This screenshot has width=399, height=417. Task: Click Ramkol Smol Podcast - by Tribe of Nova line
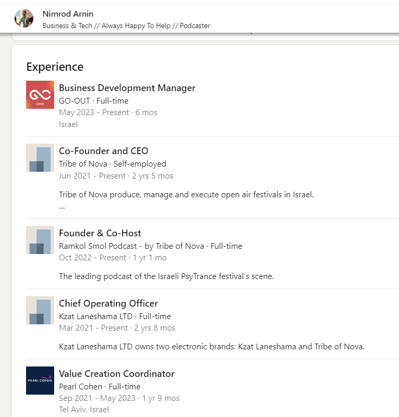tap(151, 246)
